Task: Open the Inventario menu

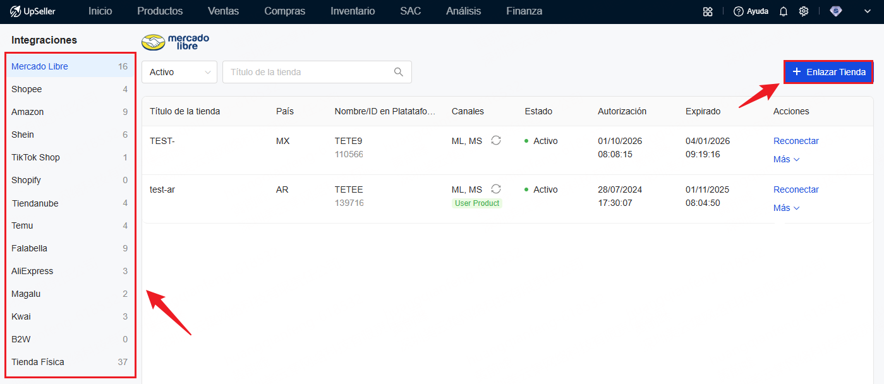Action: [353, 11]
